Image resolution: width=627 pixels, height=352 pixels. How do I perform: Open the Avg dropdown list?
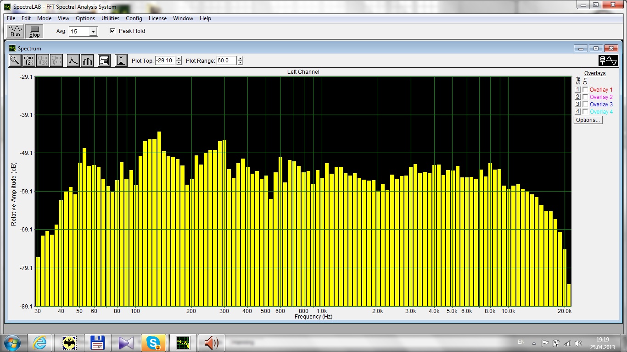point(94,32)
